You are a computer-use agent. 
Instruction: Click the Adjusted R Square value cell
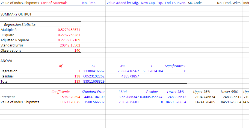69,40
